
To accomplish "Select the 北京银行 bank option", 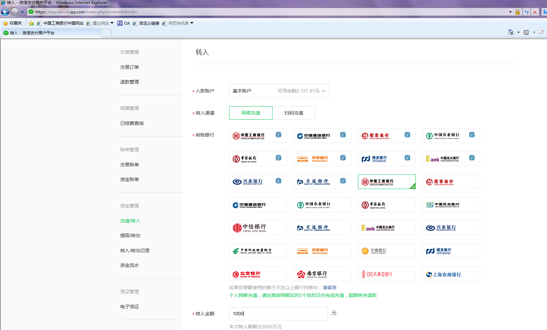I will [258, 274].
